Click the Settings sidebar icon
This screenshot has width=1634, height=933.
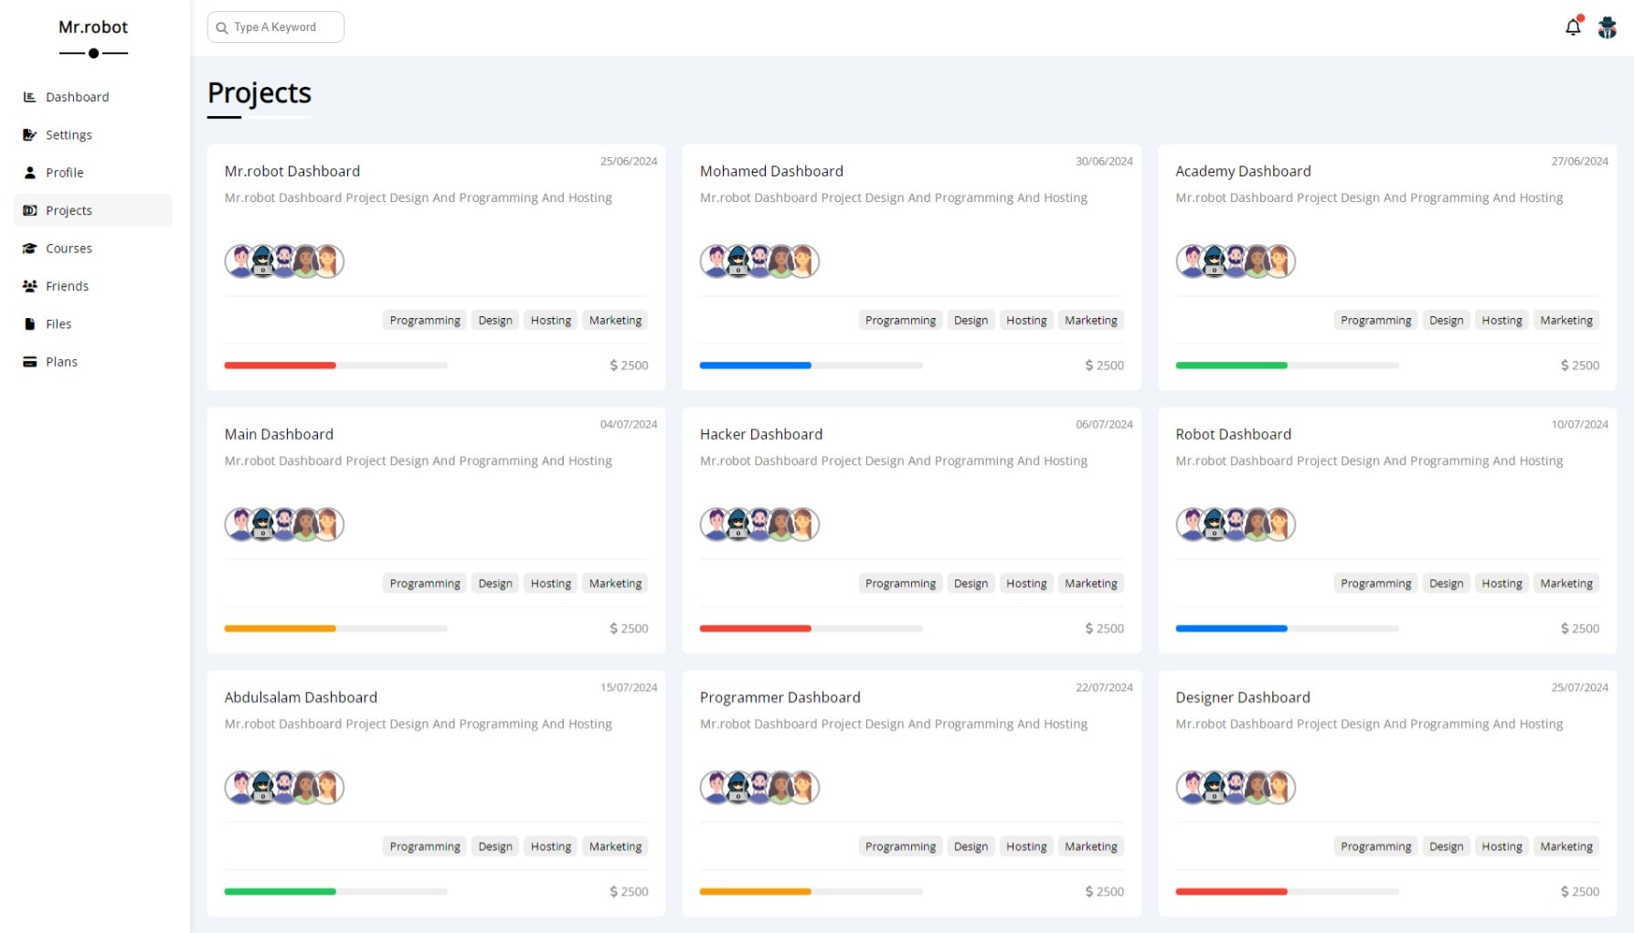29,134
